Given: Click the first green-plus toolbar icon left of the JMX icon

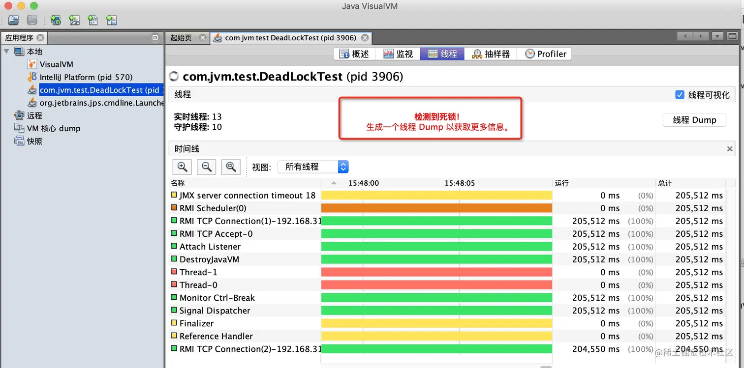Looking at the screenshot, I should coord(56,20).
